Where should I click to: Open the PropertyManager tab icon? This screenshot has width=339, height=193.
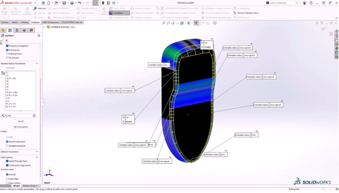point(10,30)
